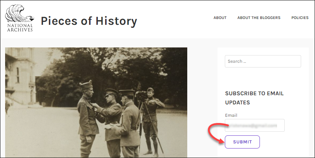The height and width of the screenshot is (158, 315).
Task: Open the ABOUT menu item
Action: (220, 18)
